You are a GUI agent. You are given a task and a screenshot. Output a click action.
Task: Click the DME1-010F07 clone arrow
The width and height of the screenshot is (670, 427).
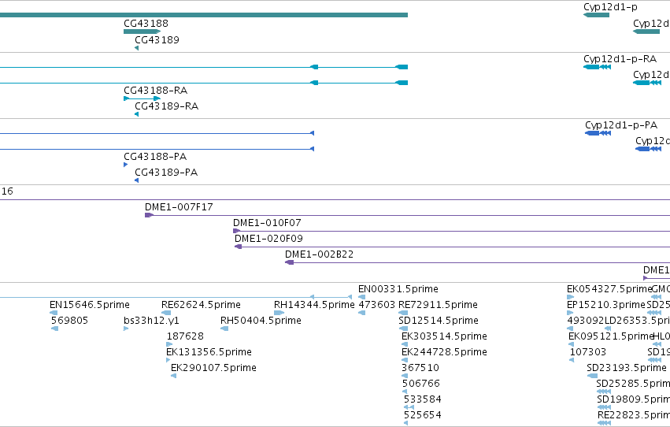point(237,231)
